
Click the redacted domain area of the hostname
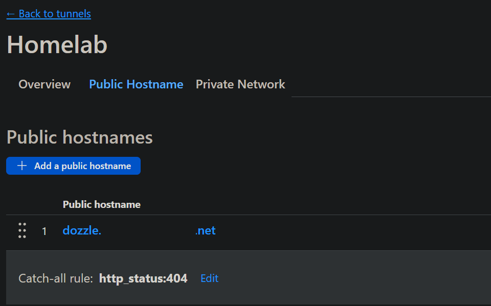[148, 230]
